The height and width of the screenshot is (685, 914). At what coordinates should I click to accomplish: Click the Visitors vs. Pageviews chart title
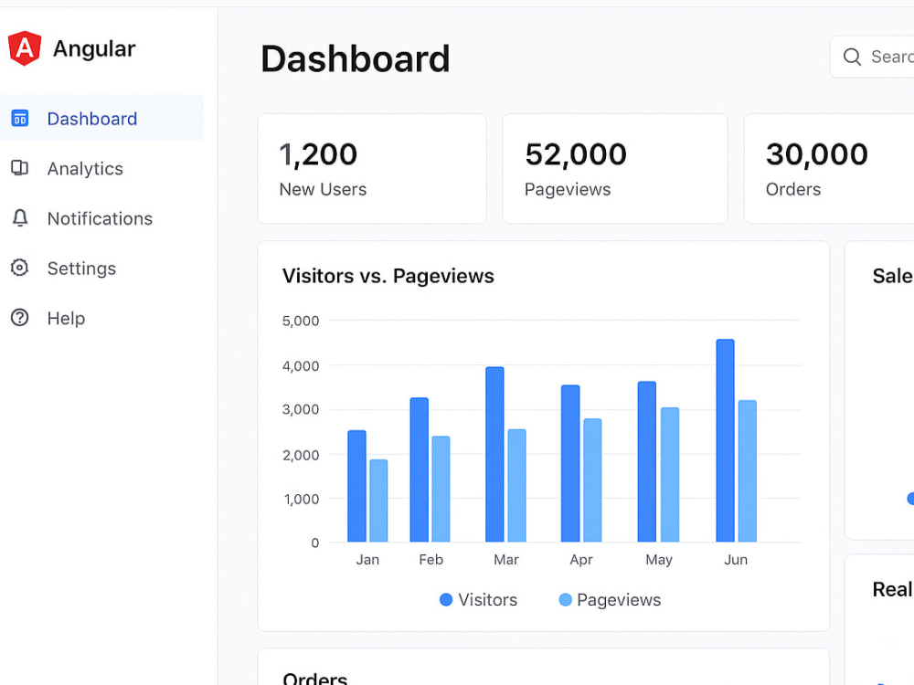(388, 276)
